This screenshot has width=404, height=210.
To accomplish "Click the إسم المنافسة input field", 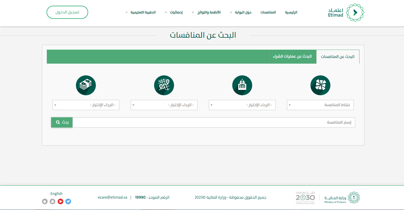I will [x=214, y=122].
